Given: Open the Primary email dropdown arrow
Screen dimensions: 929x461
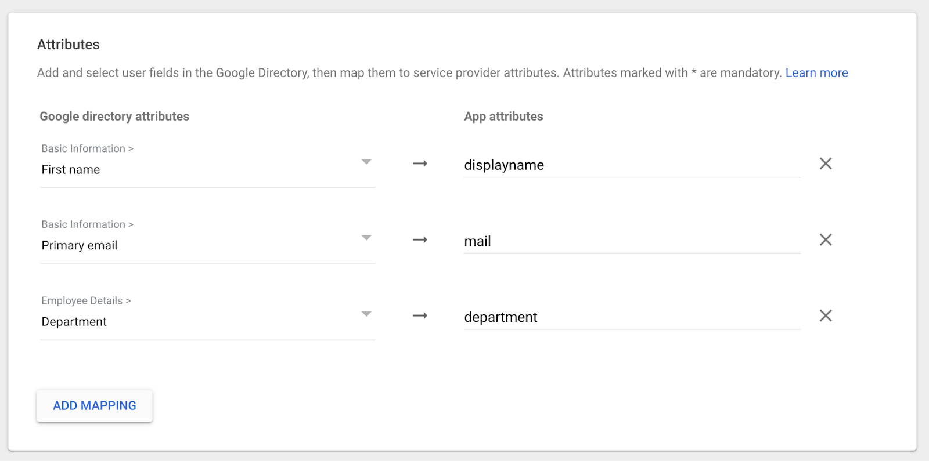Looking at the screenshot, I should 366,238.
